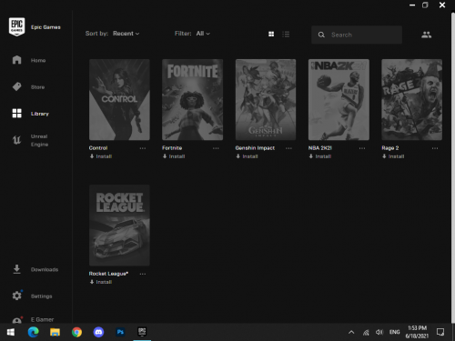Open the NBA 2K21 game cover
Viewport: 455px width, 341px height.
(339, 99)
